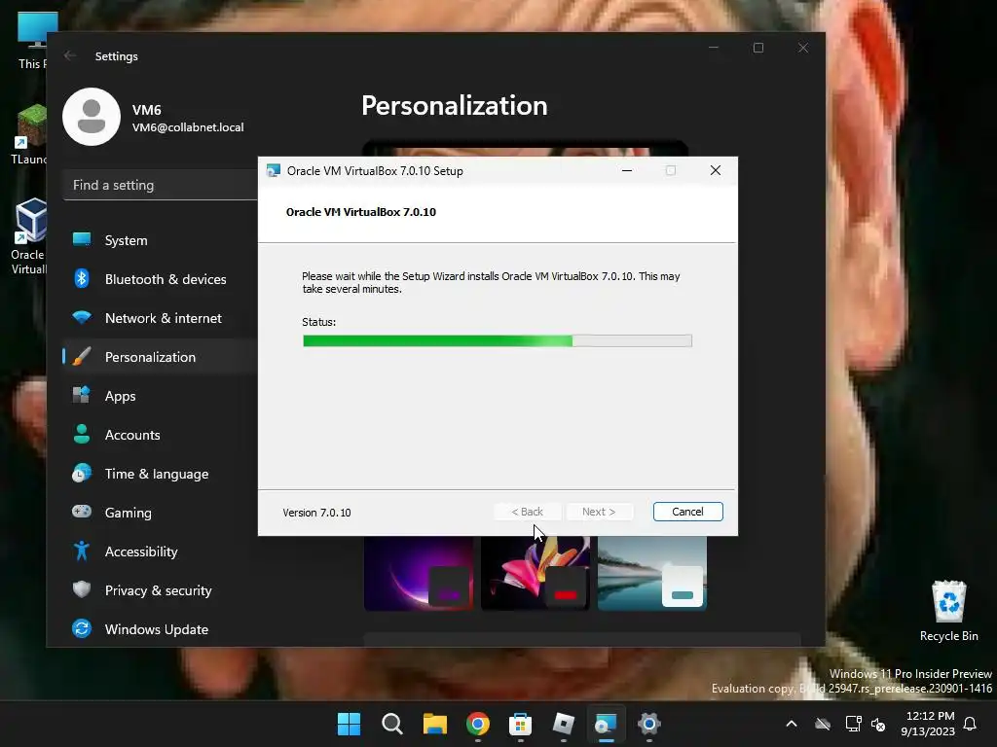This screenshot has height=747, width=997.
Task: Click the Gaming controller icon
Action: [x=82, y=512]
